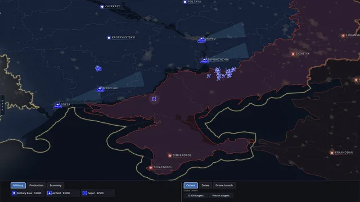Image resolution: width=360 pixels, height=202 pixels.
Task: Select the radar unit at Mykolaiv
Action: coord(100,89)
